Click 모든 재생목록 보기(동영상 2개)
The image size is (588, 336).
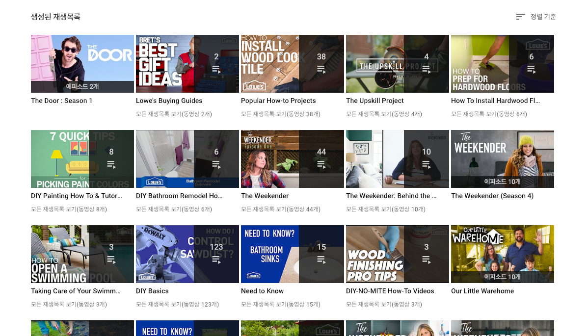tap(174, 114)
